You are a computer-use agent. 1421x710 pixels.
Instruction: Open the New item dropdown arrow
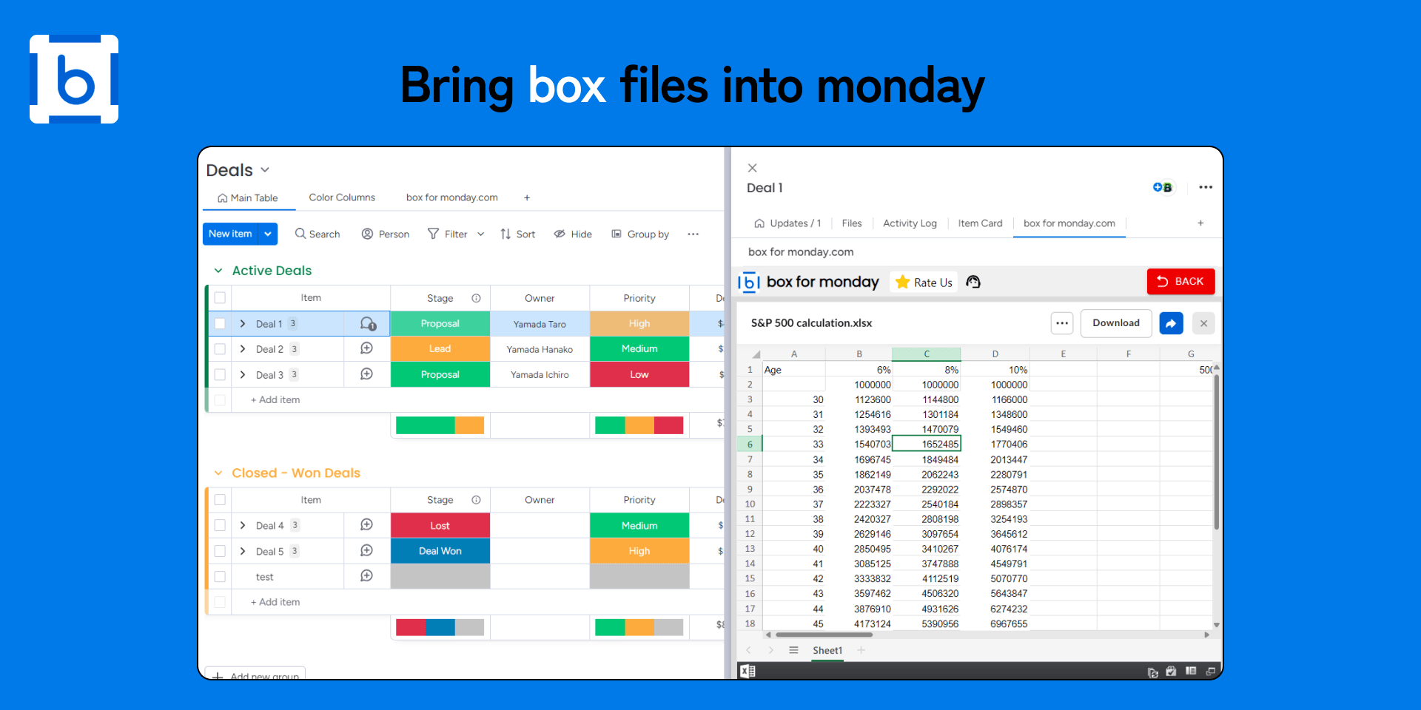coord(268,234)
